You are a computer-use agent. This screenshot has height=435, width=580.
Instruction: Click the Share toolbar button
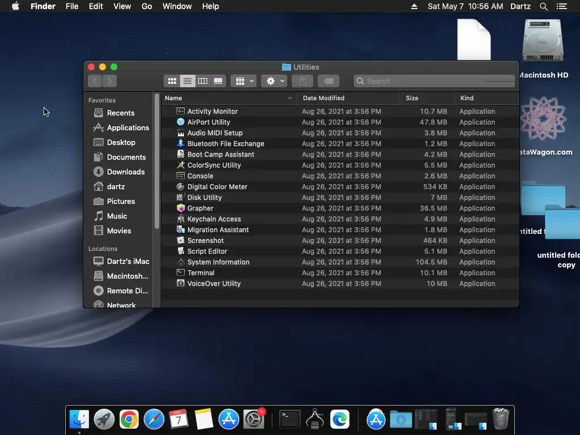point(302,81)
